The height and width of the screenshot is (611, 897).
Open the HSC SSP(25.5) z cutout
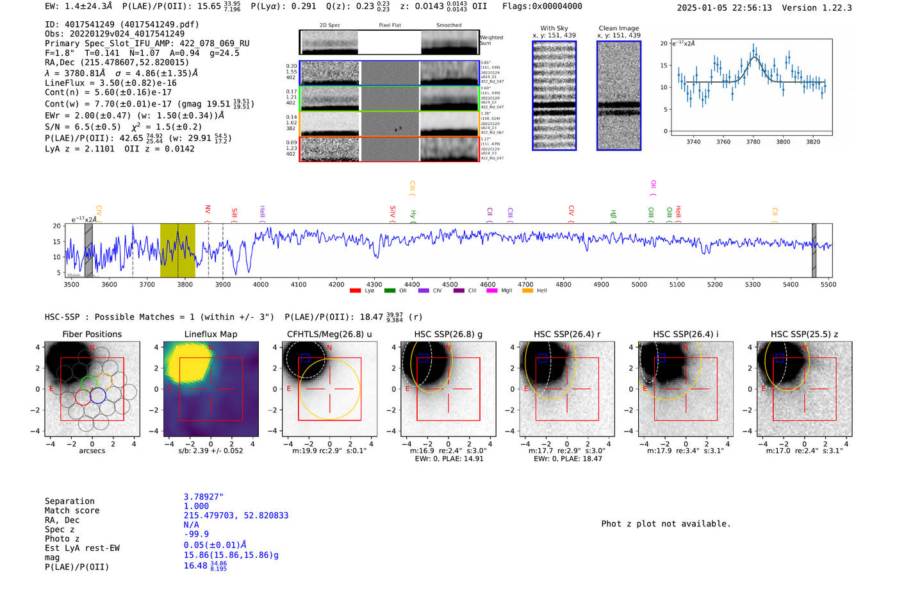pos(804,389)
